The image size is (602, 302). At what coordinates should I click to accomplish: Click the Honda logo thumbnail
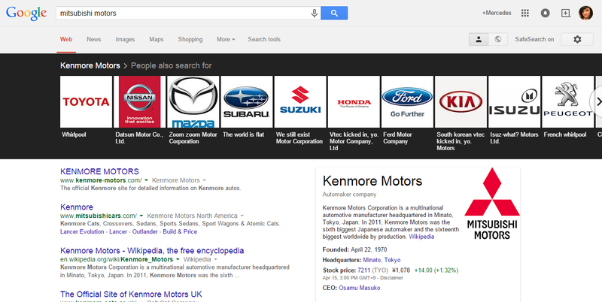click(x=354, y=101)
